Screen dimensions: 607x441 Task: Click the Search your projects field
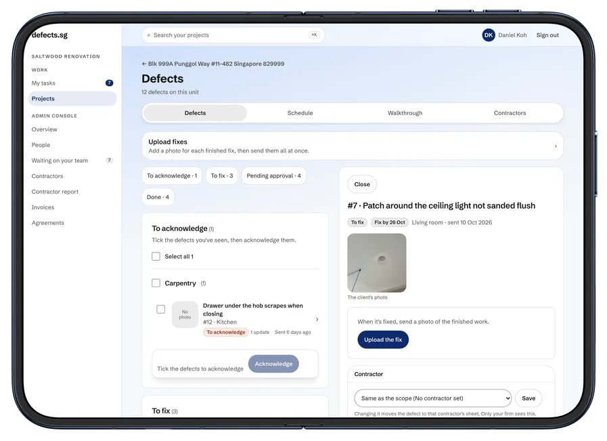[233, 35]
